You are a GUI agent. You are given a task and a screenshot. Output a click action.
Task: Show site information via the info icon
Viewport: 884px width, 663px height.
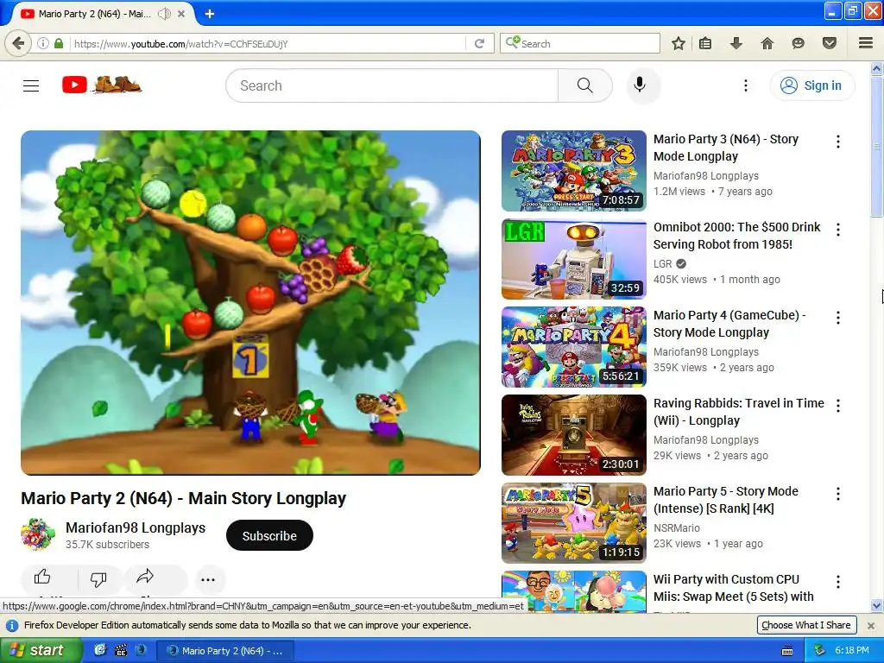pos(43,43)
